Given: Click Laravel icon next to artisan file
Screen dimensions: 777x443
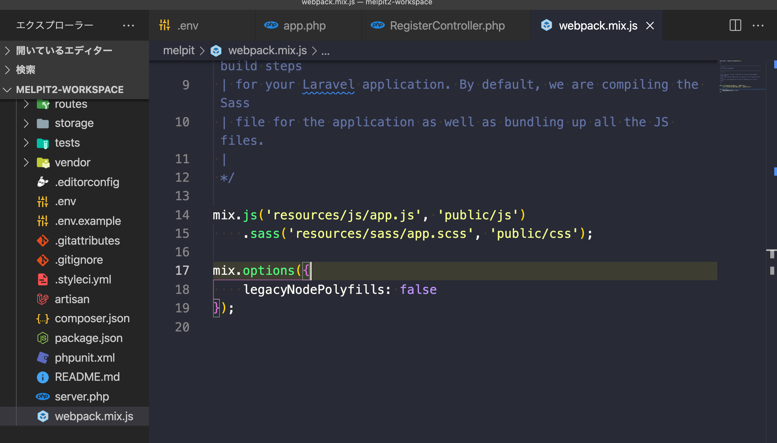Looking at the screenshot, I should (x=42, y=299).
